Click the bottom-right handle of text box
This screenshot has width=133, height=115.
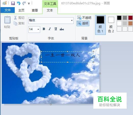pos(94,62)
